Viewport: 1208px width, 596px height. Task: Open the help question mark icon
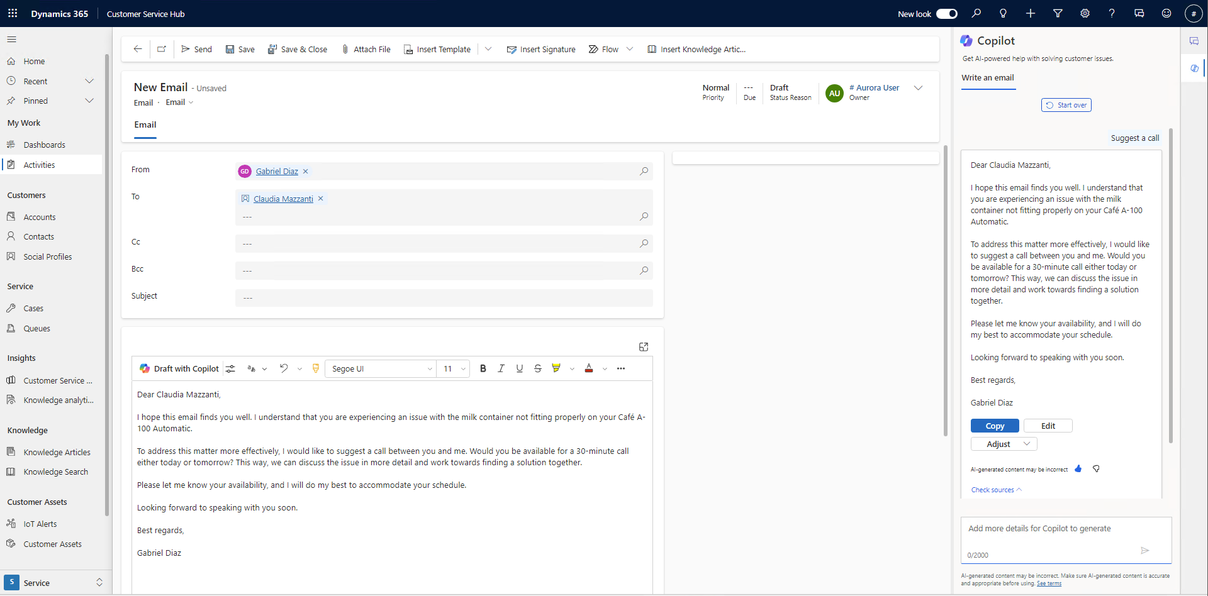coord(1112,13)
